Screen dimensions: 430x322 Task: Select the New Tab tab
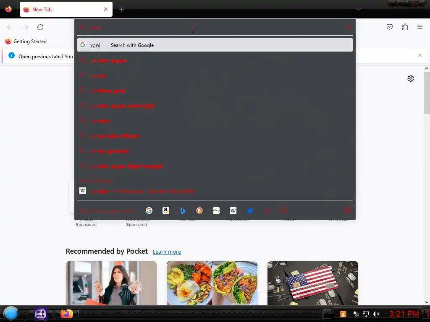click(x=66, y=9)
